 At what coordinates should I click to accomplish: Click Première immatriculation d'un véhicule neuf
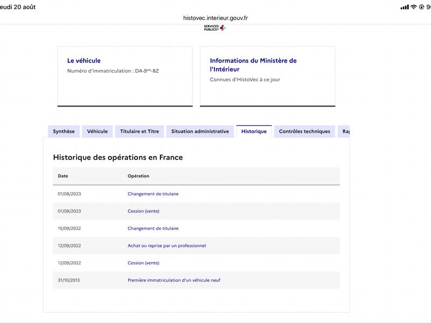pyautogui.click(x=174, y=280)
